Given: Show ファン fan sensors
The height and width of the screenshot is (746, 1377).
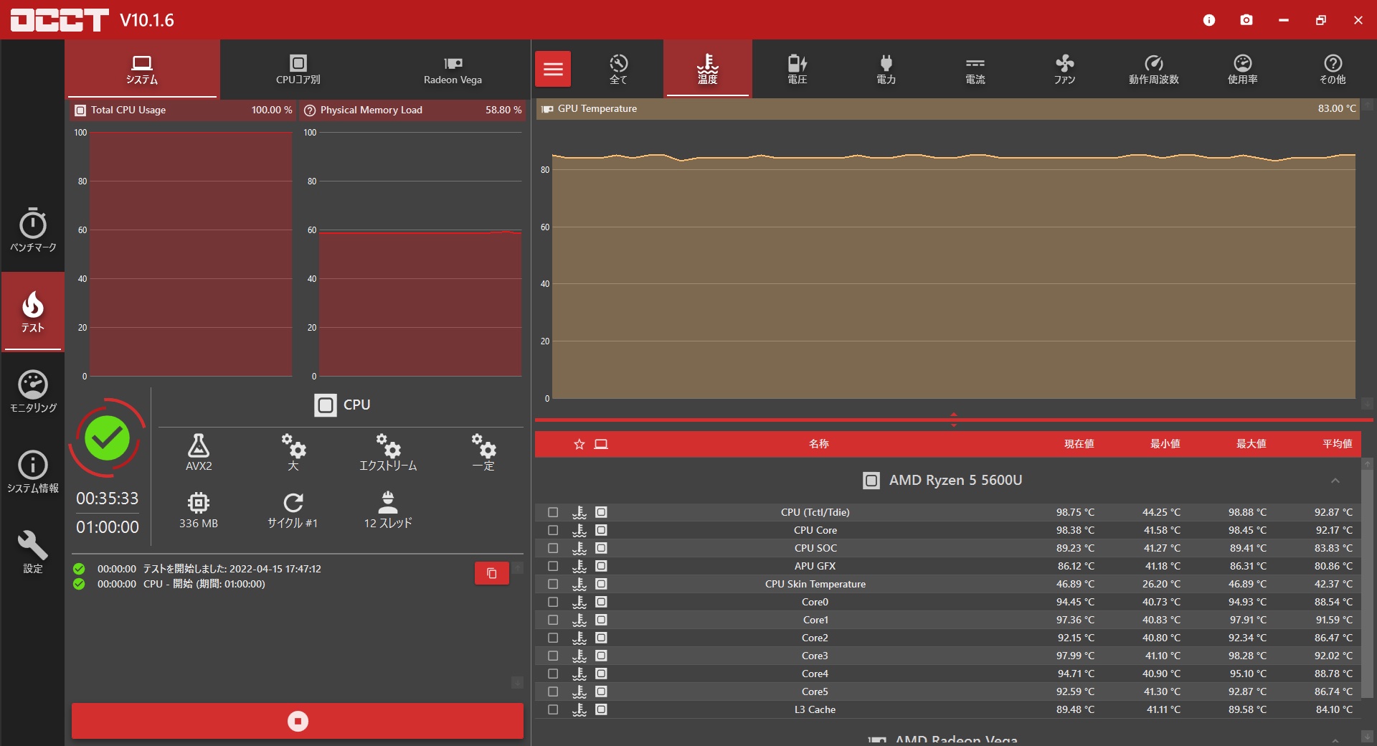Looking at the screenshot, I should tap(1064, 69).
